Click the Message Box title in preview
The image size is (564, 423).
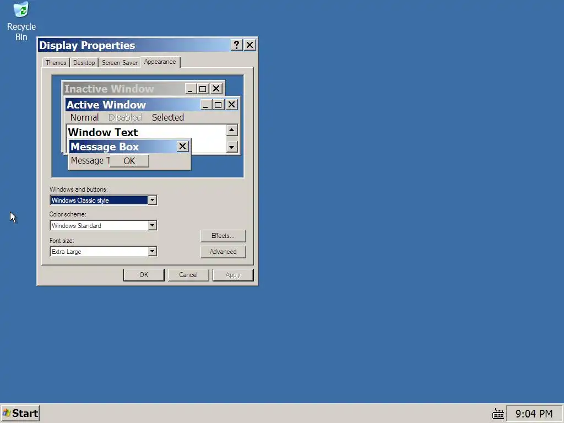[105, 147]
